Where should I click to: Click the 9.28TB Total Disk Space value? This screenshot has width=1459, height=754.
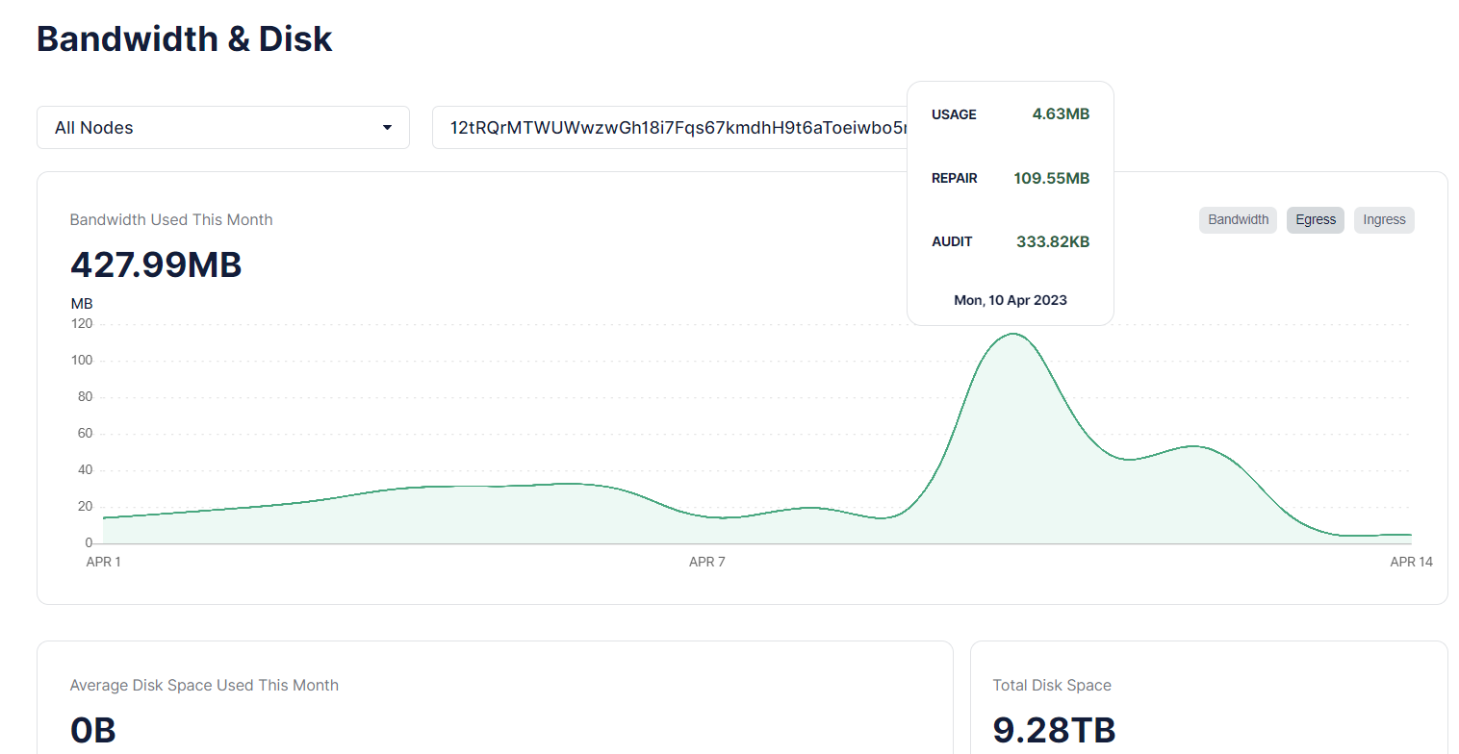coord(1054,730)
